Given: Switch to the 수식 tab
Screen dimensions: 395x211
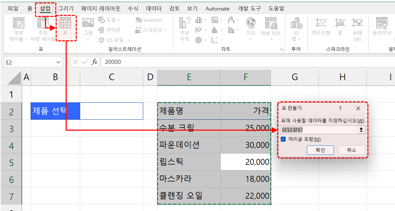Looking at the screenshot, I should tap(133, 9).
